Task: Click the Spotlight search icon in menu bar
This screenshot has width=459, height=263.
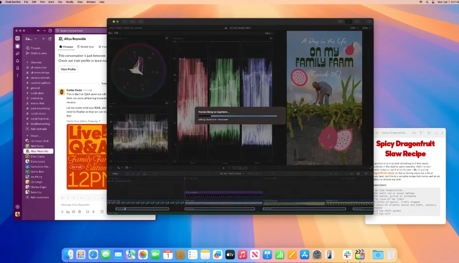Action: tap(427, 2)
